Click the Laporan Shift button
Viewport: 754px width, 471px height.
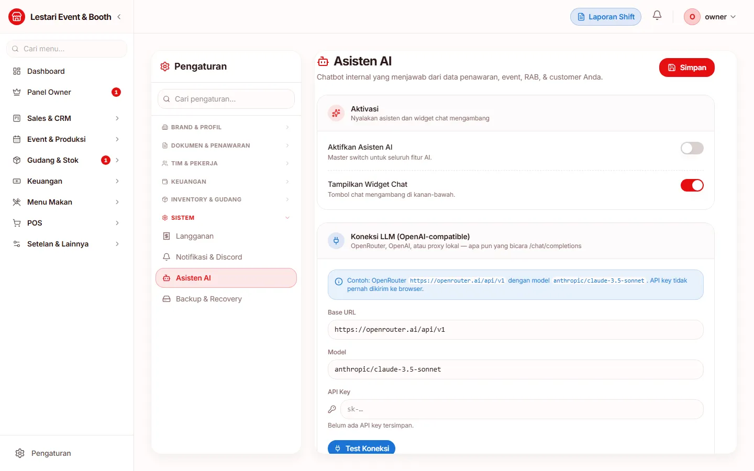tap(606, 17)
